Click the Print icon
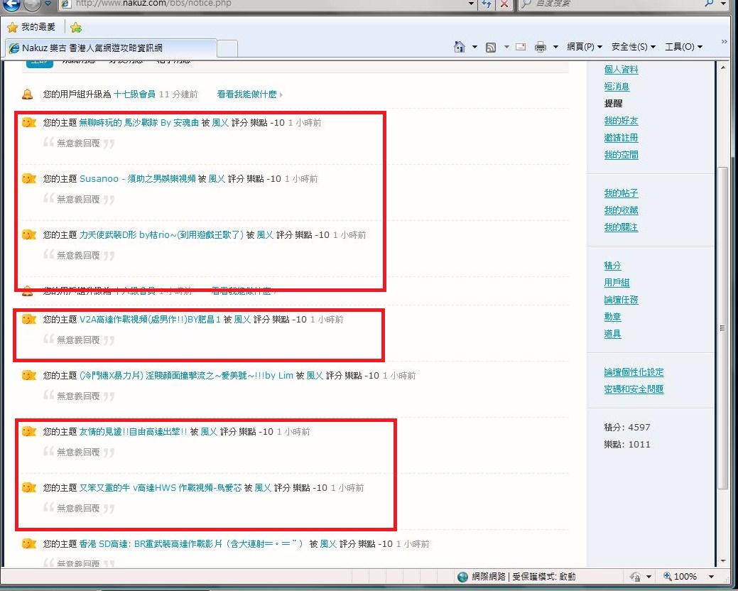 click(x=541, y=47)
